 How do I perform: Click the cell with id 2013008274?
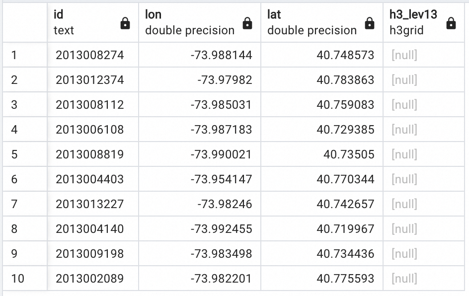[x=90, y=55]
